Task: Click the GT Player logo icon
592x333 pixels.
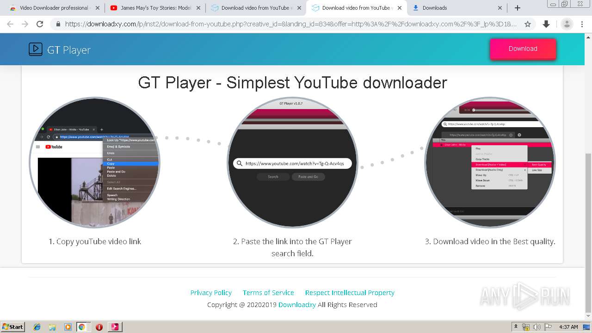Action: pos(36,49)
